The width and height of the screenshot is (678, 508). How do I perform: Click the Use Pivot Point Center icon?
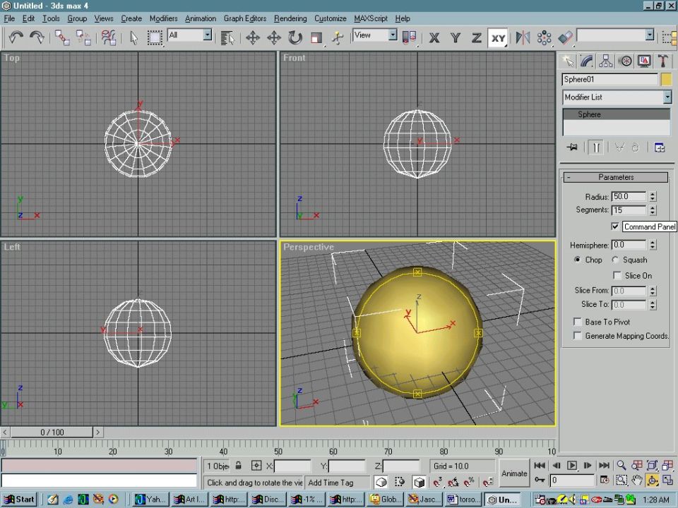click(x=409, y=37)
